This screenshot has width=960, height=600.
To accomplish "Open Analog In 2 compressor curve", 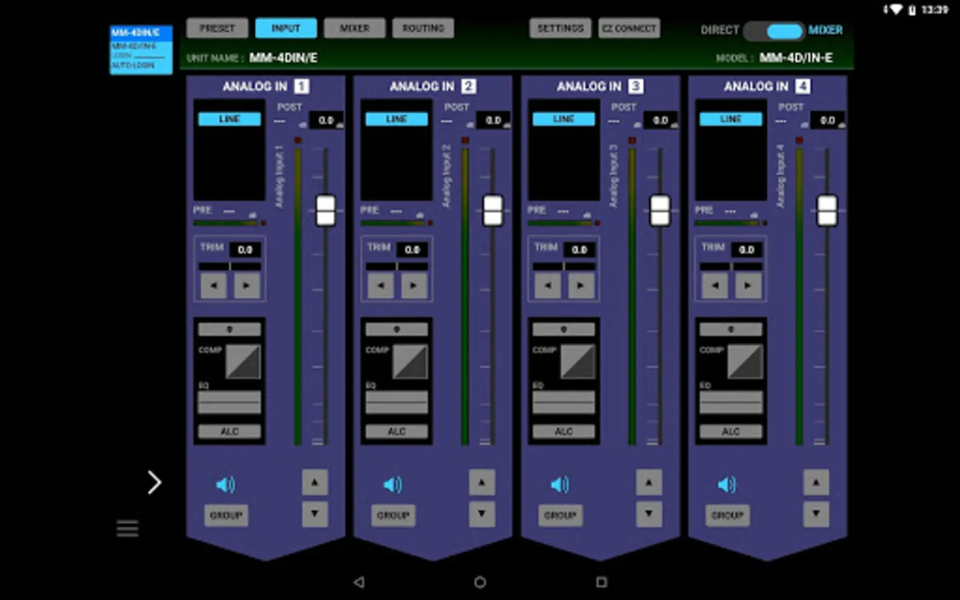I will click(x=411, y=362).
